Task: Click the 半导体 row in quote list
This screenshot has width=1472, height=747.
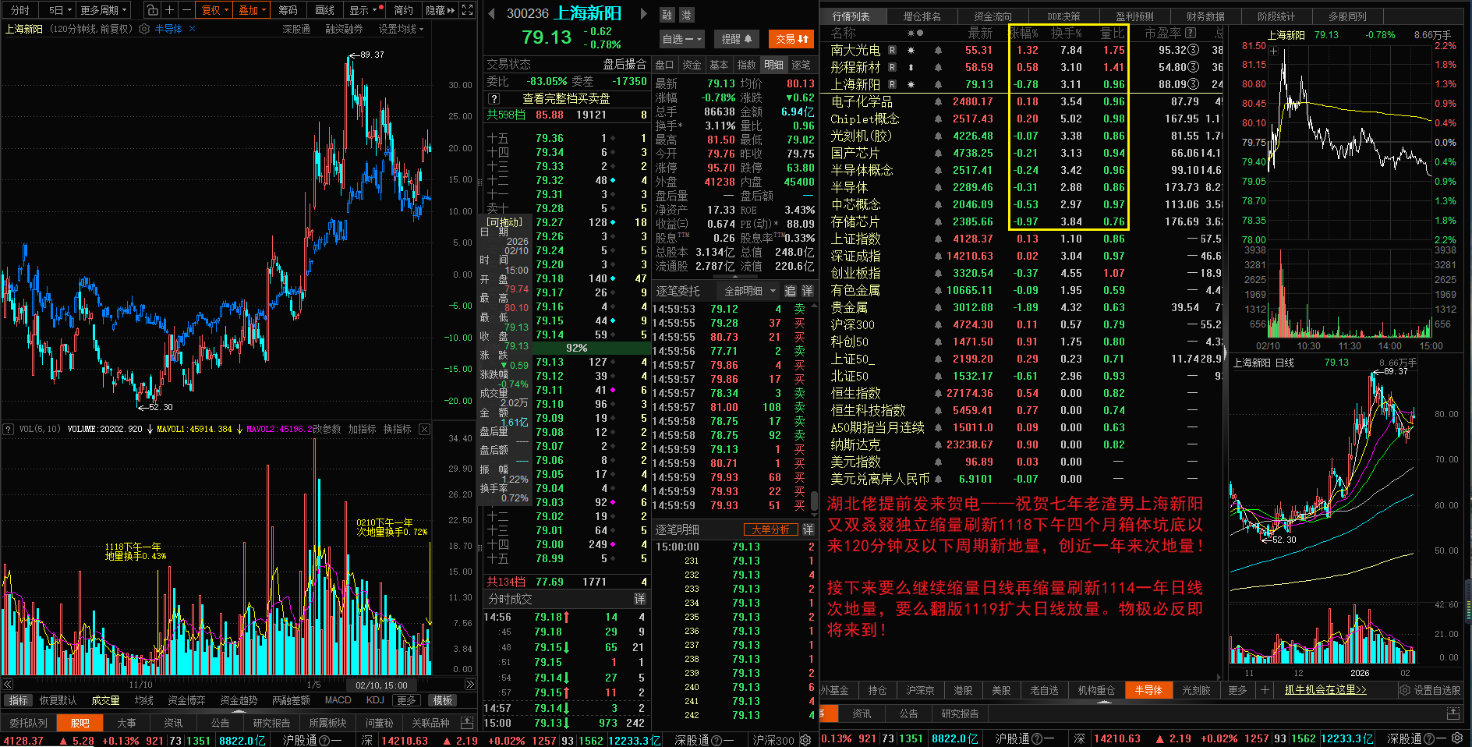Action: click(x=1021, y=187)
